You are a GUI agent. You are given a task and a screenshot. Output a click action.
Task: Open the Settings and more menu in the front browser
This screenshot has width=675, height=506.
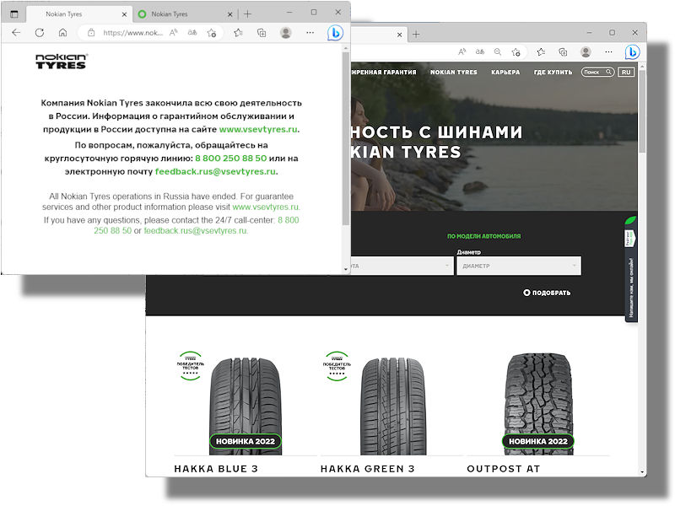point(310,33)
